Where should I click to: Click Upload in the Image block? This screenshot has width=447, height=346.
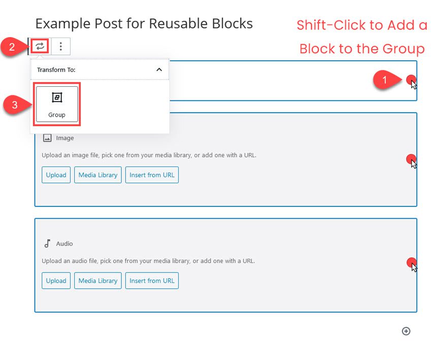pyautogui.click(x=55, y=175)
